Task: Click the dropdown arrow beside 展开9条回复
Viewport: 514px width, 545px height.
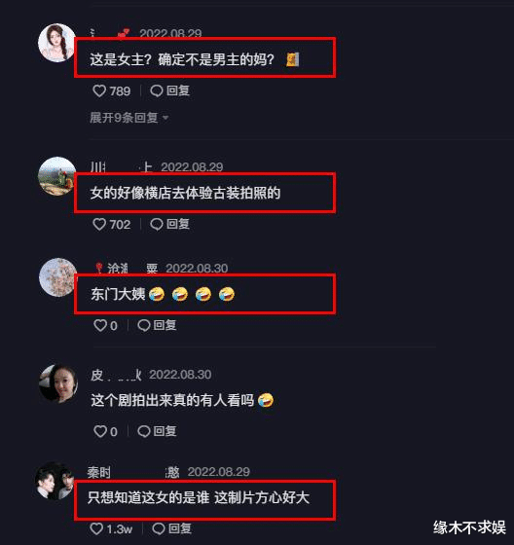Action: pyautogui.click(x=165, y=118)
